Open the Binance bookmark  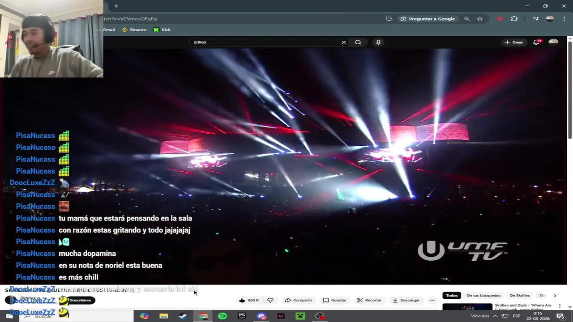coord(134,30)
